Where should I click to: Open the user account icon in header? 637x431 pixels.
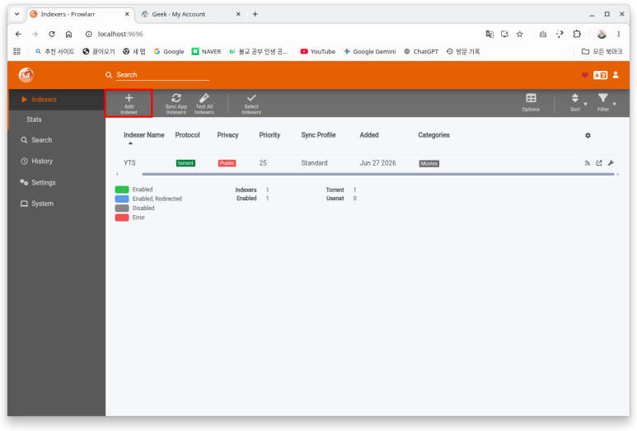point(616,75)
